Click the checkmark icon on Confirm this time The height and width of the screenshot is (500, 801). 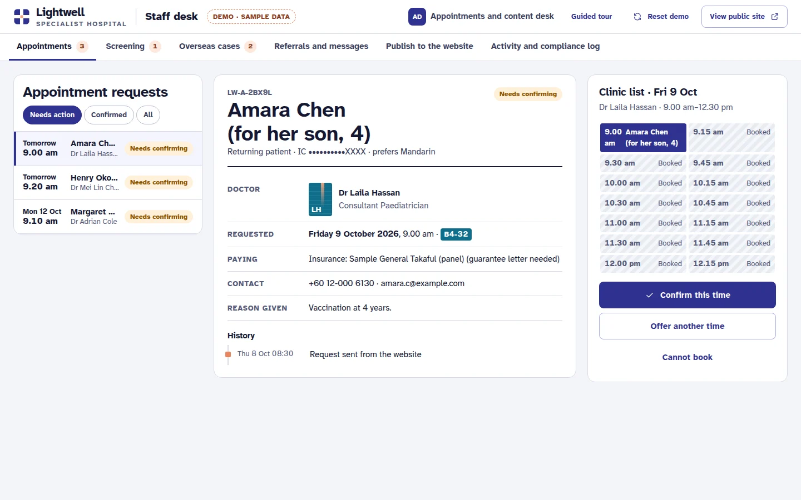click(x=649, y=295)
